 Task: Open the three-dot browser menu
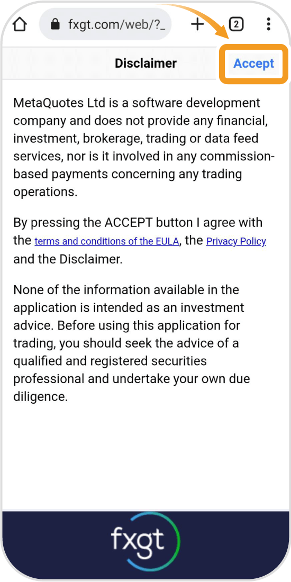coord(269,24)
